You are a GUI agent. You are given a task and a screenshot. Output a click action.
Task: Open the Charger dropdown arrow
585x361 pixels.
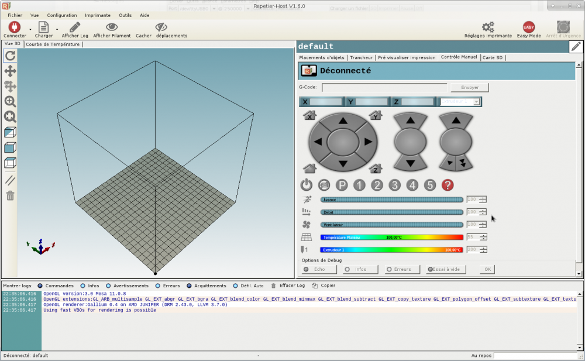57,29
